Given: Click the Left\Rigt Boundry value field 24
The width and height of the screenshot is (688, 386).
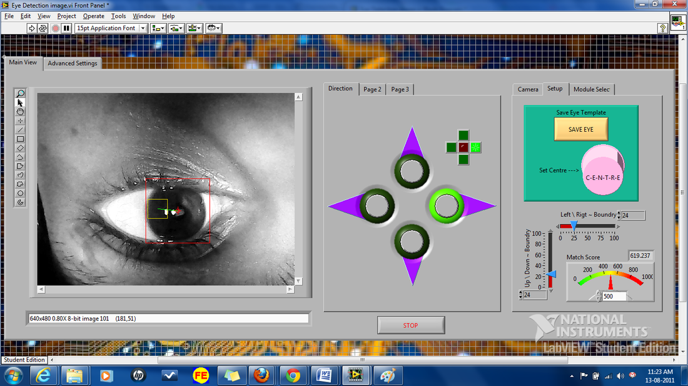Looking at the screenshot, I should click(633, 215).
